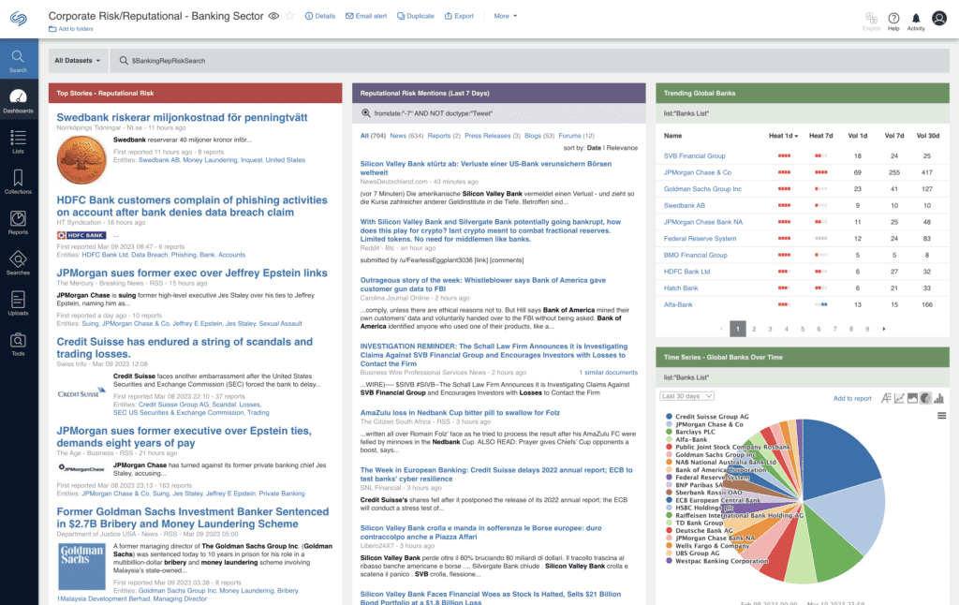959x605 pixels.
Task: Open the Activity notifications bell
Action: [916, 21]
